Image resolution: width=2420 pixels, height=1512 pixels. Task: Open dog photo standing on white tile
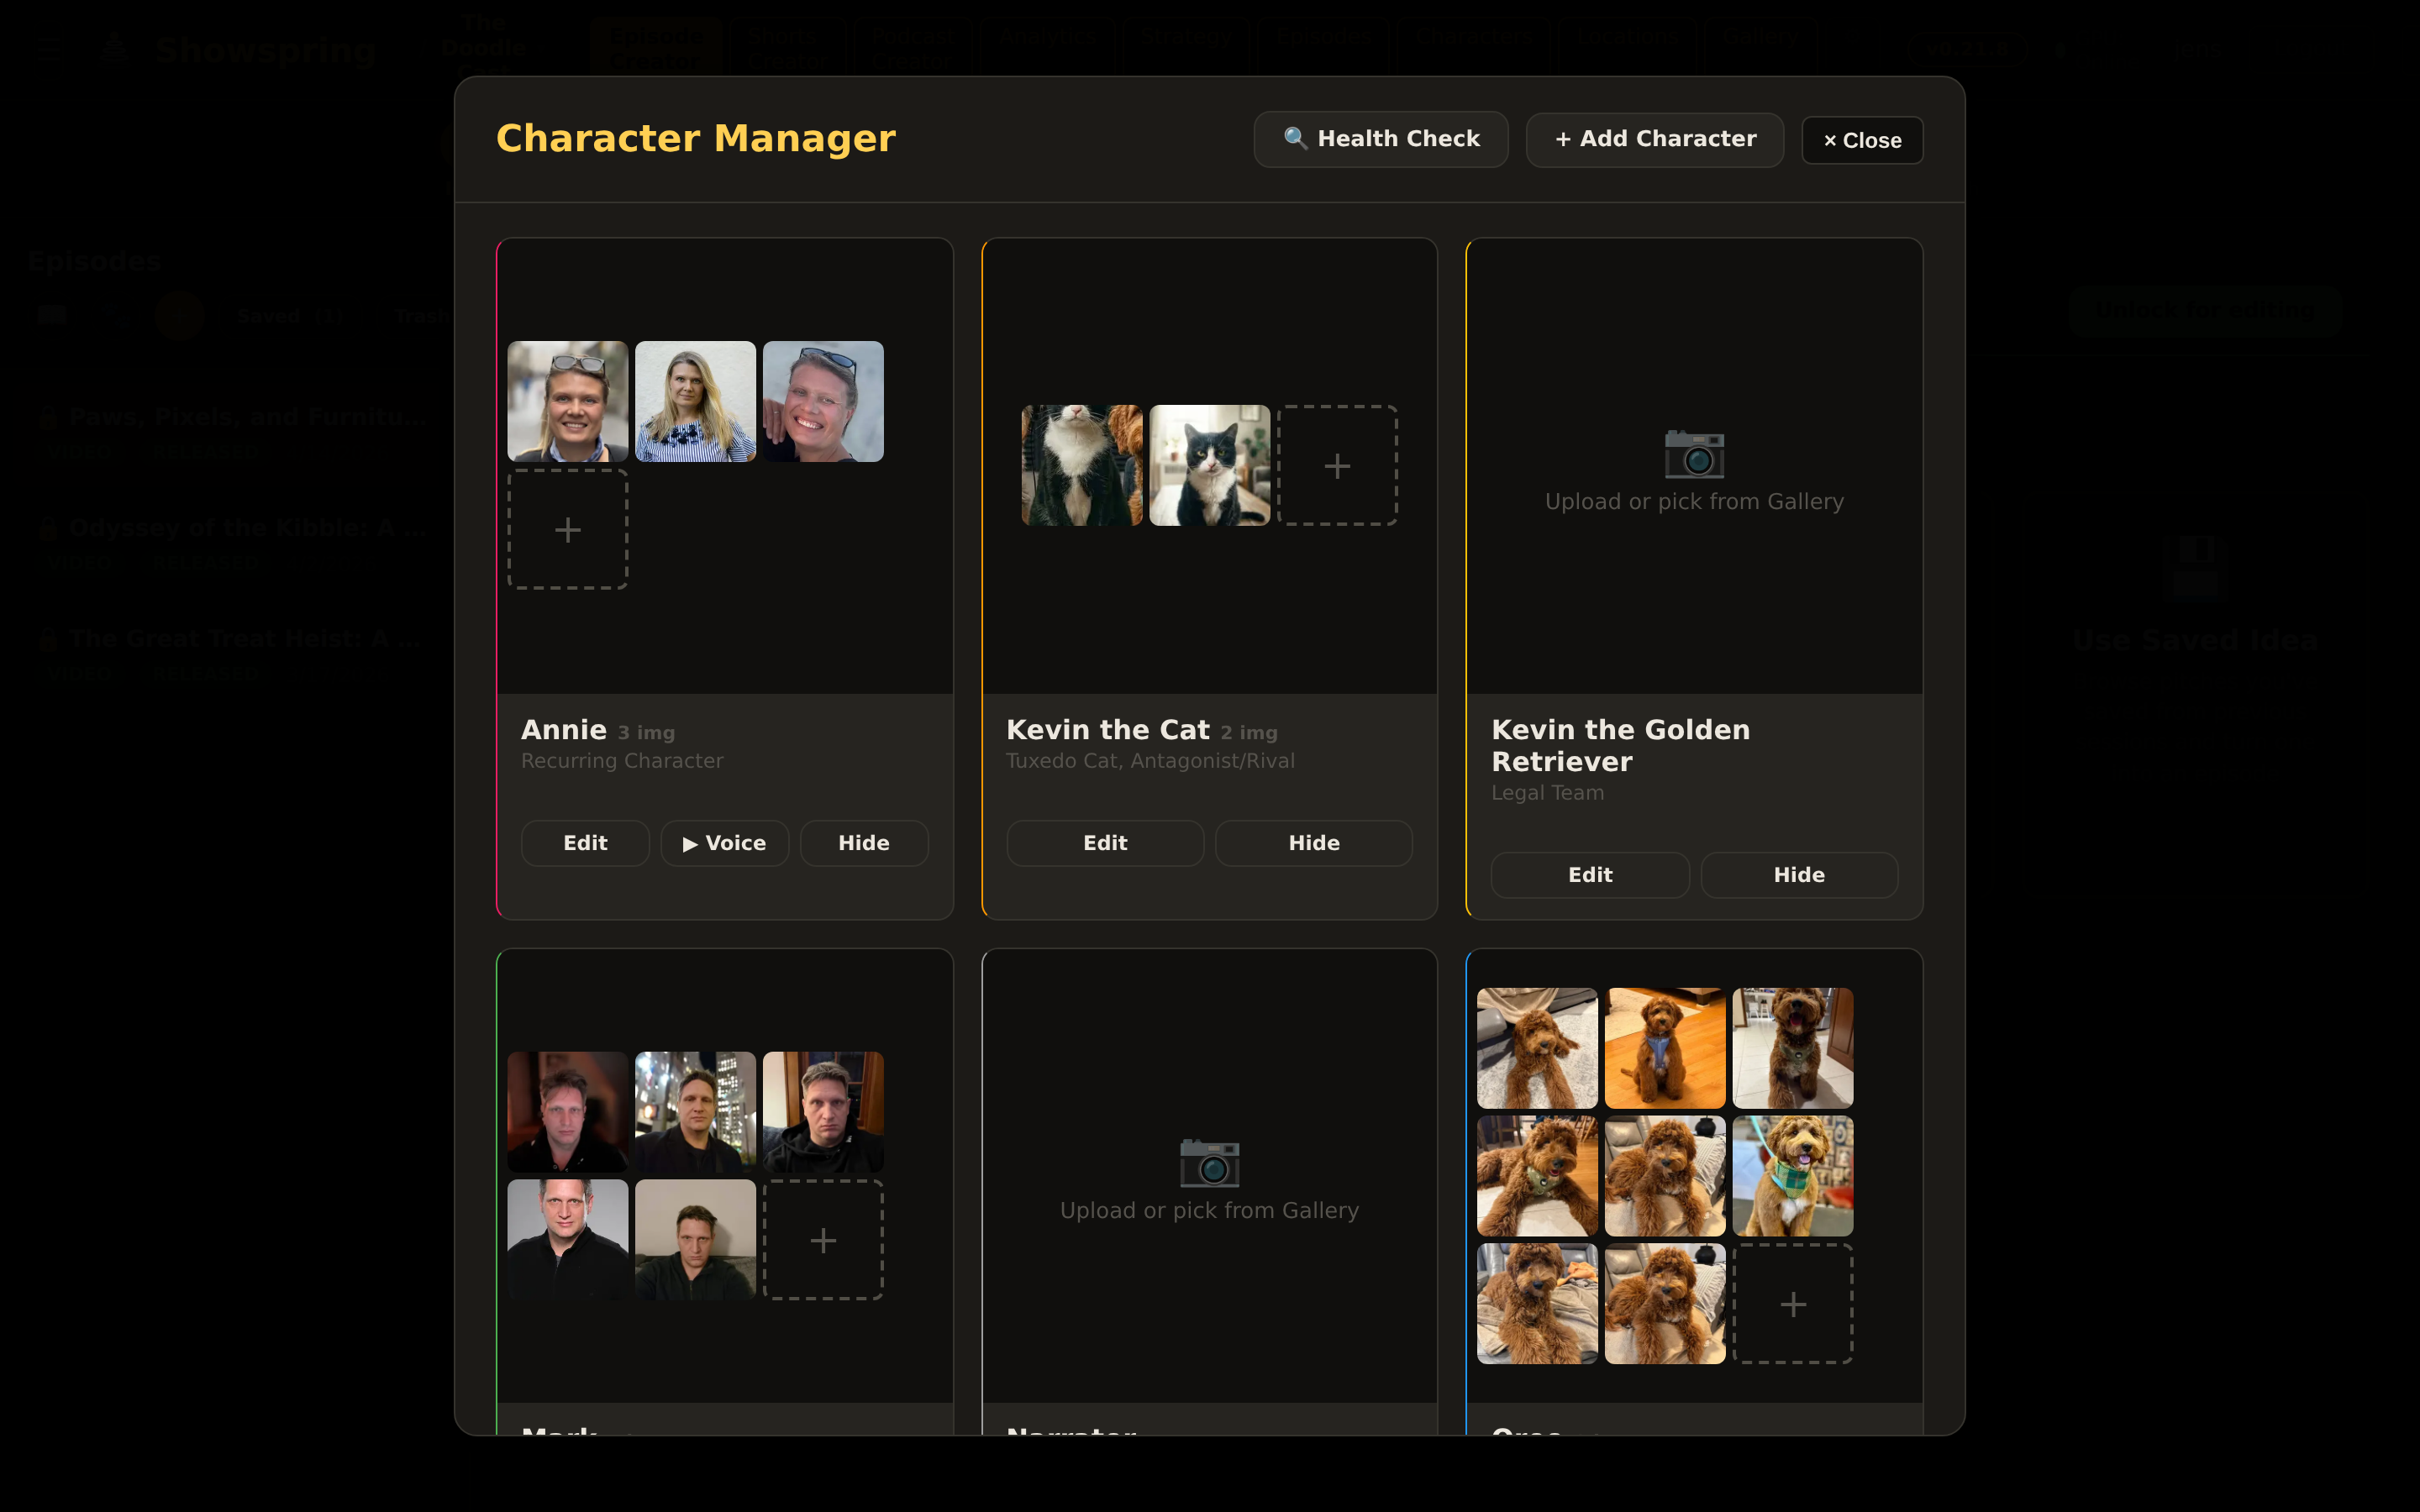pyautogui.click(x=1793, y=1048)
